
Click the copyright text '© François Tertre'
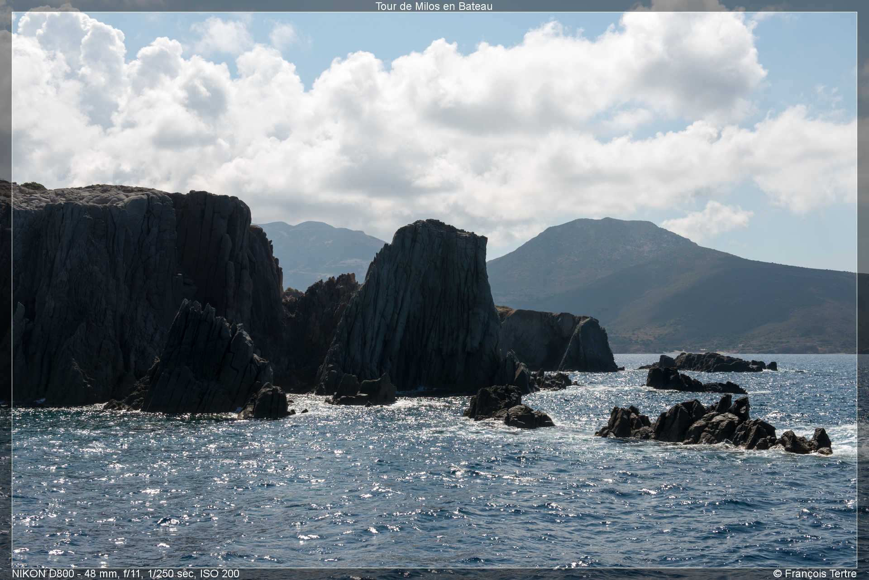tap(815, 574)
